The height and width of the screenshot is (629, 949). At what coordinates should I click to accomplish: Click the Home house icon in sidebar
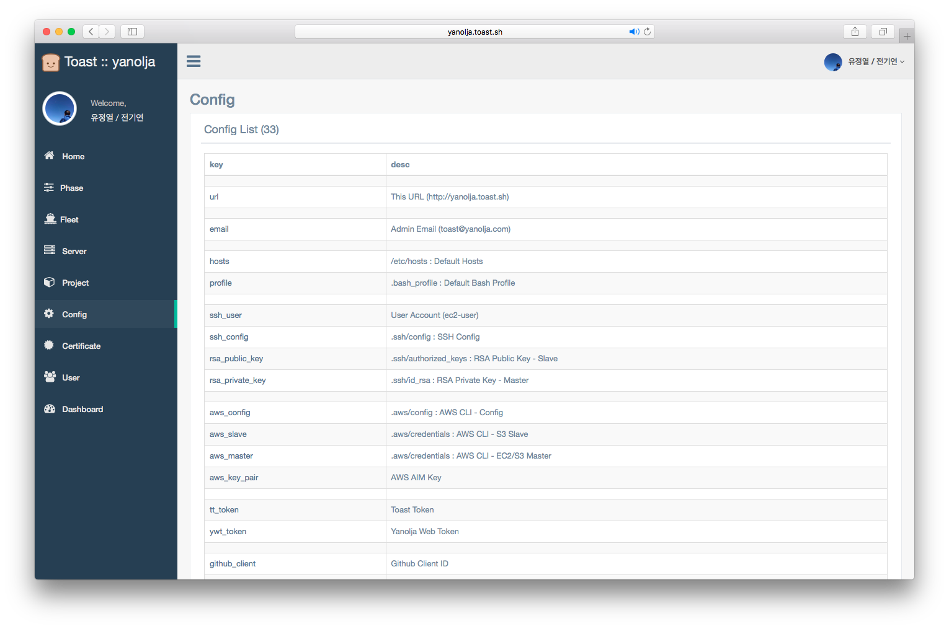(49, 156)
